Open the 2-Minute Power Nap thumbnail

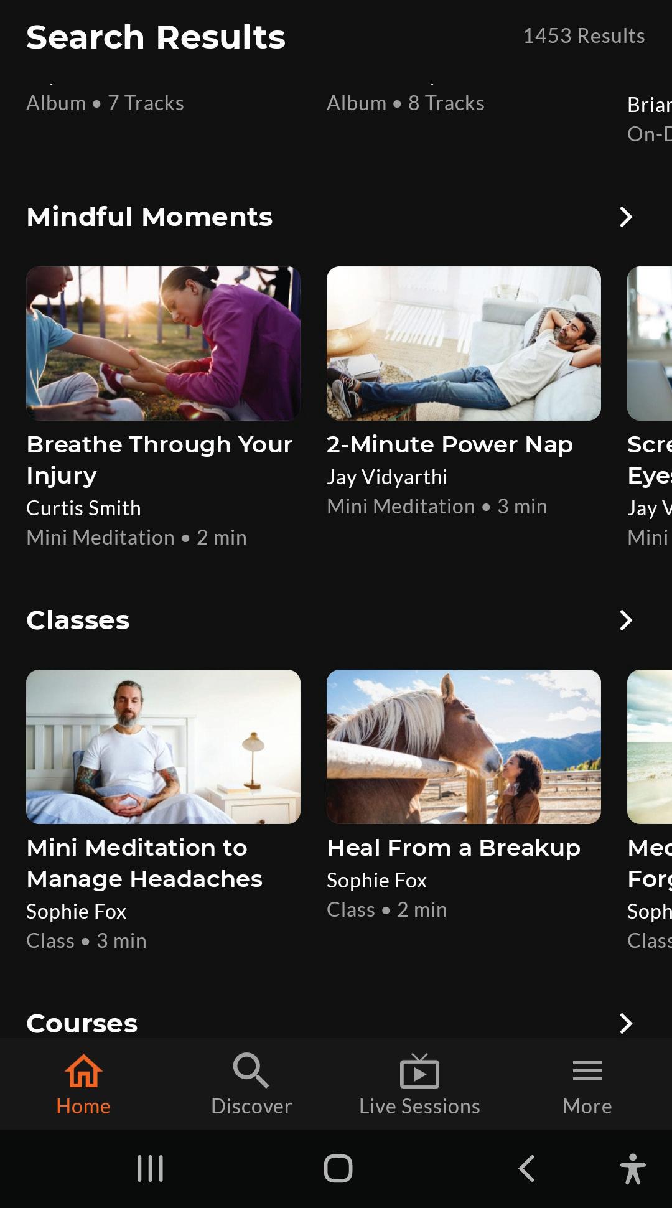464,344
